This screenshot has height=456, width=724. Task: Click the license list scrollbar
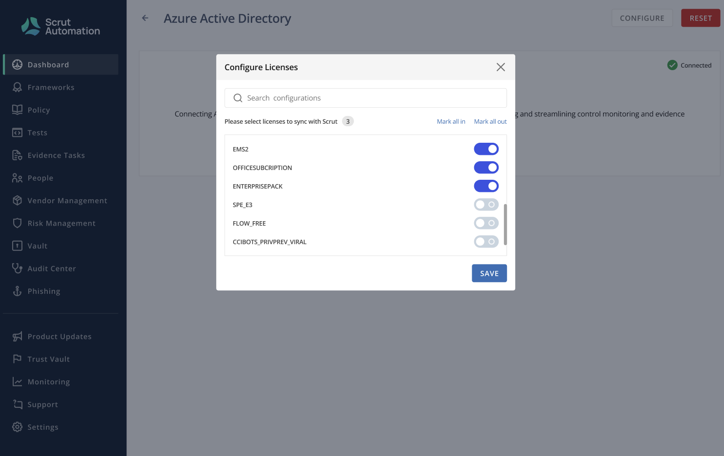pos(505,225)
